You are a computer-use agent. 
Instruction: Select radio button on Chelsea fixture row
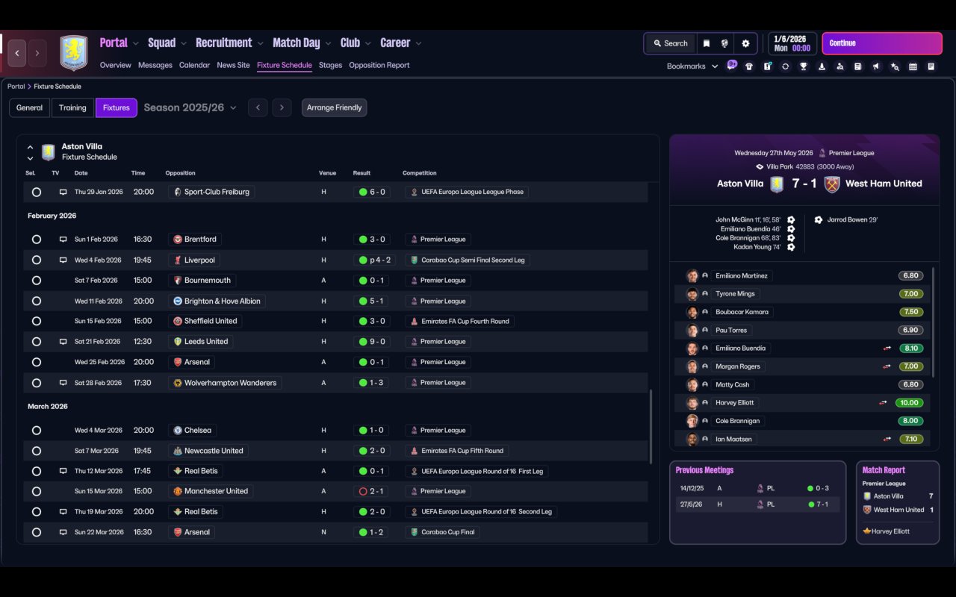[36, 431]
